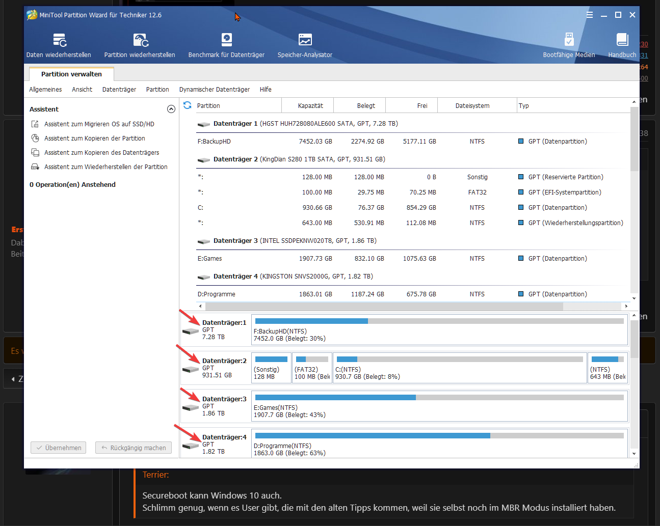Screen dimensions: 660x526
Task: Click (FAT32) 100 MB block in disk map
Action: point(312,368)
